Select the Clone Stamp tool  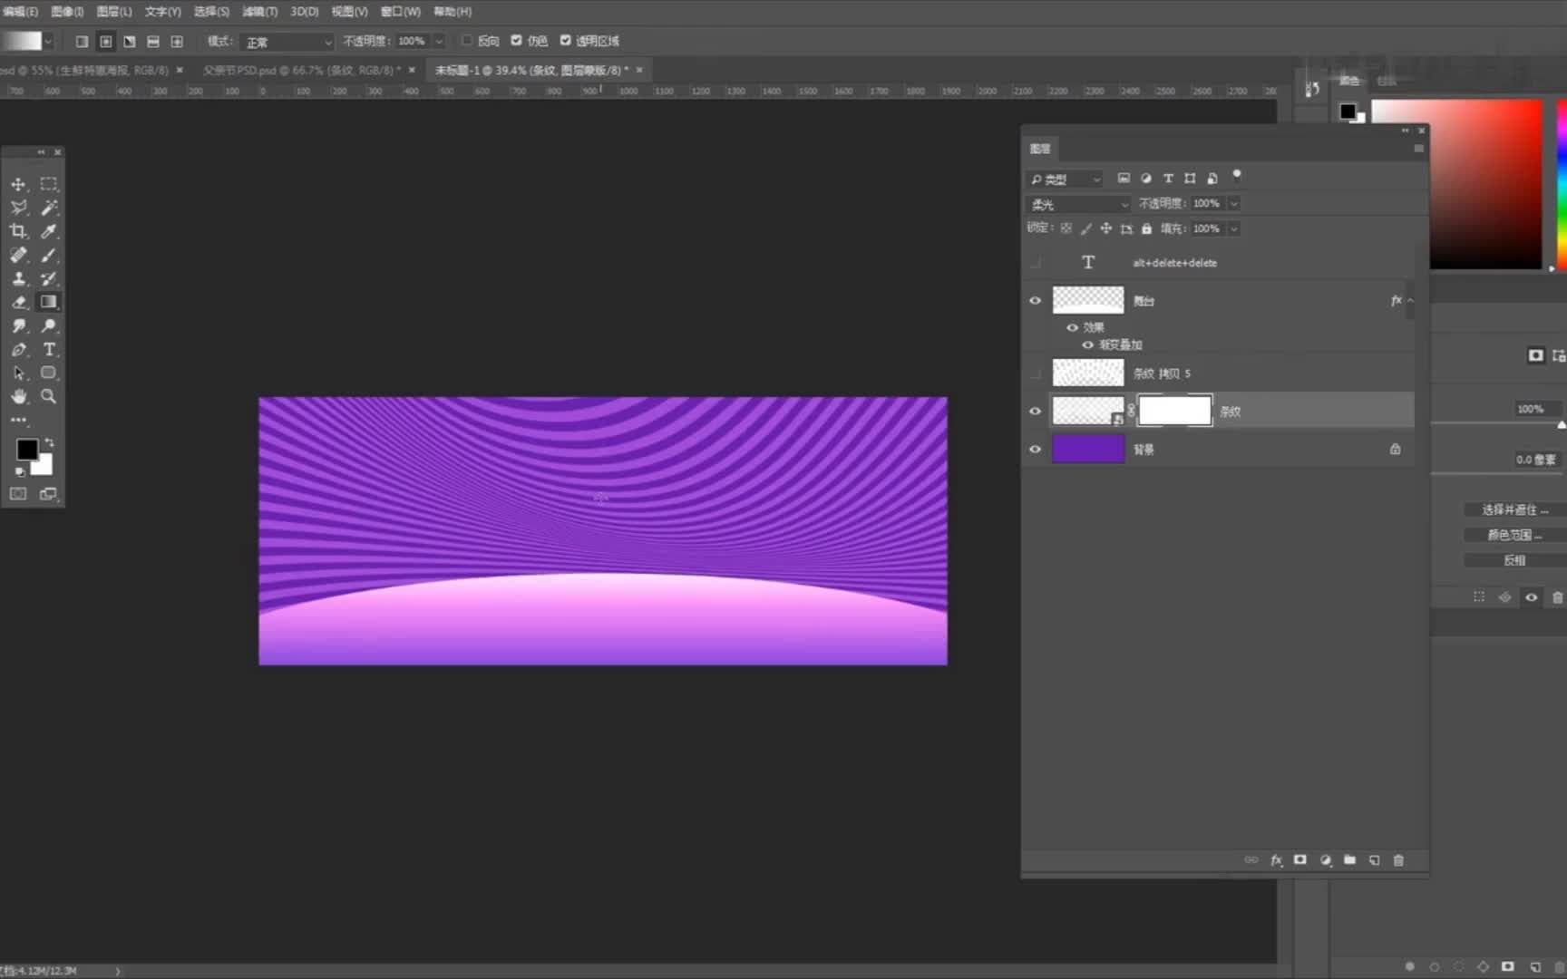click(18, 278)
